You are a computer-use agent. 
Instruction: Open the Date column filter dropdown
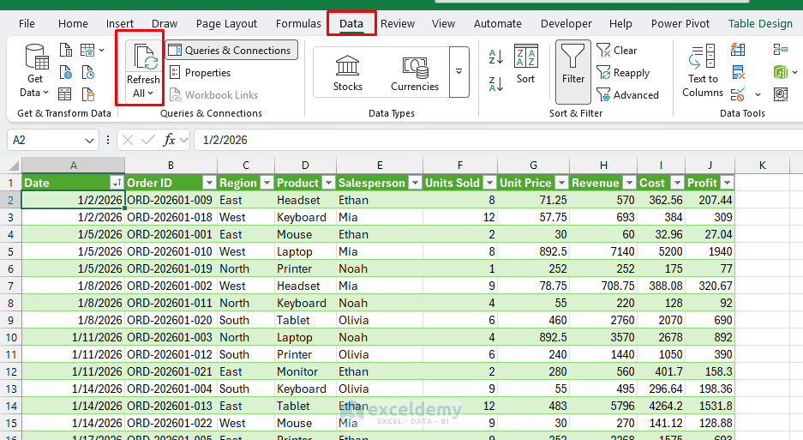click(117, 183)
